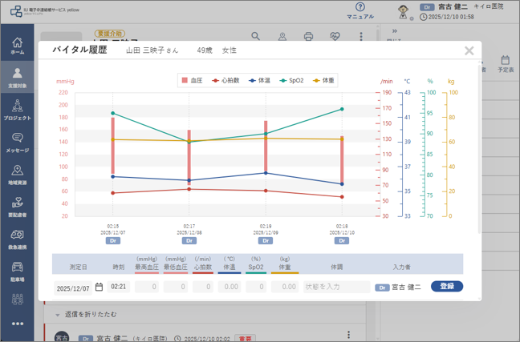Image resolution: width=520 pixels, height=342 pixels.
Task: Close the バイタル履歴 dialog
Action: pos(469,50)
